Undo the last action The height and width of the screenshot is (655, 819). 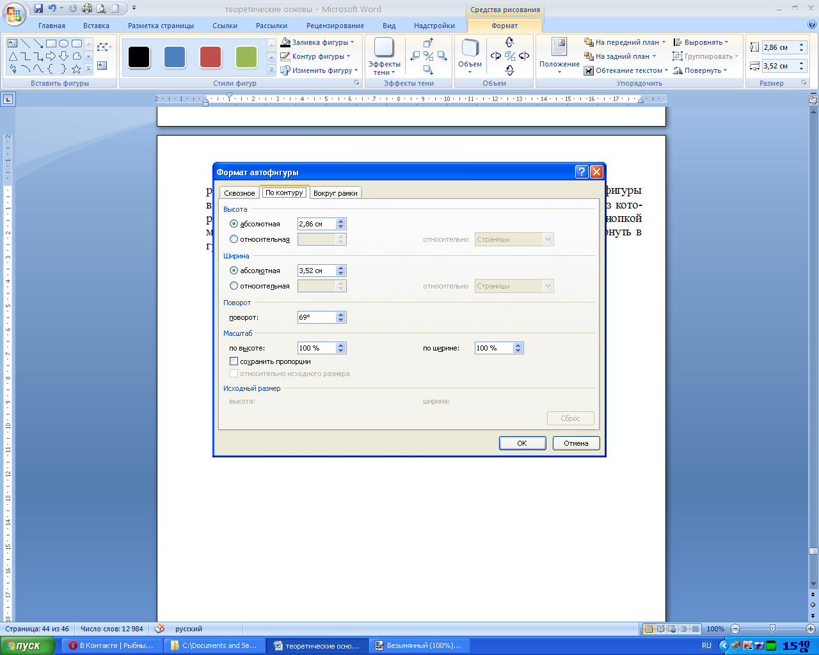coord(52,9)
